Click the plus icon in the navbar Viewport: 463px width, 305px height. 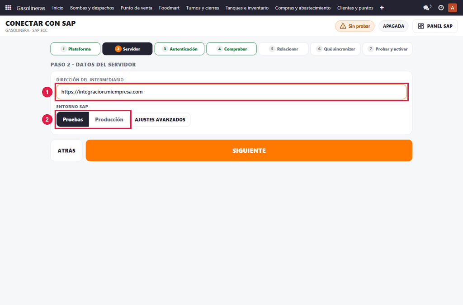tap(382, 8)
